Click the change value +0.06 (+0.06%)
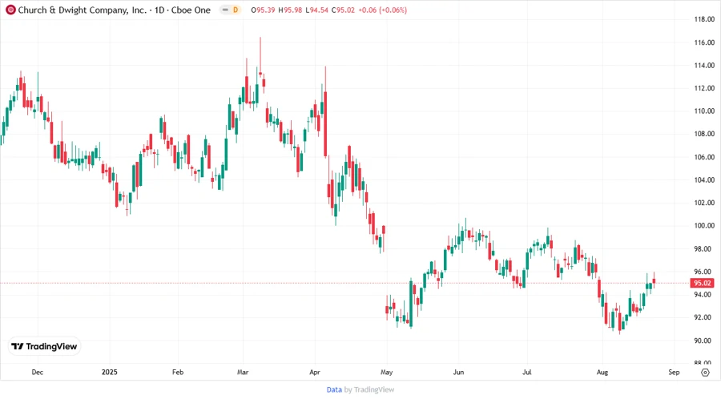Image resolution: width=721 pixels, height=399 pixels. 383,10
